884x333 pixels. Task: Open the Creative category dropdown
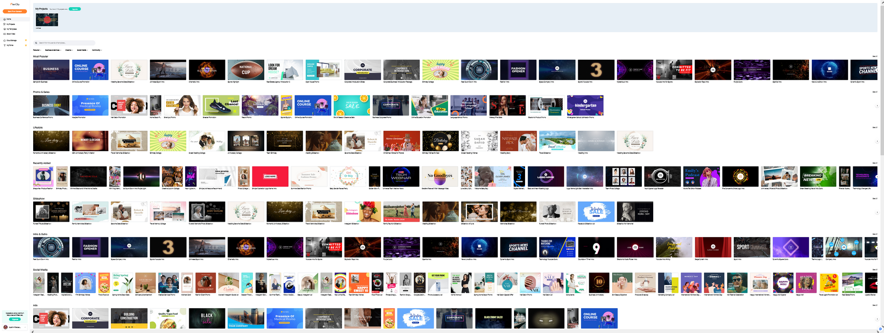(x=69, y=50)
